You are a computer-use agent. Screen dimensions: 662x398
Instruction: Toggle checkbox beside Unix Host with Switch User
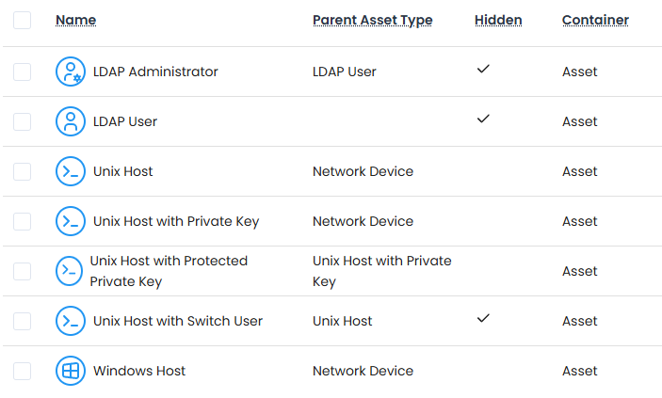click(x=23, y=321)
